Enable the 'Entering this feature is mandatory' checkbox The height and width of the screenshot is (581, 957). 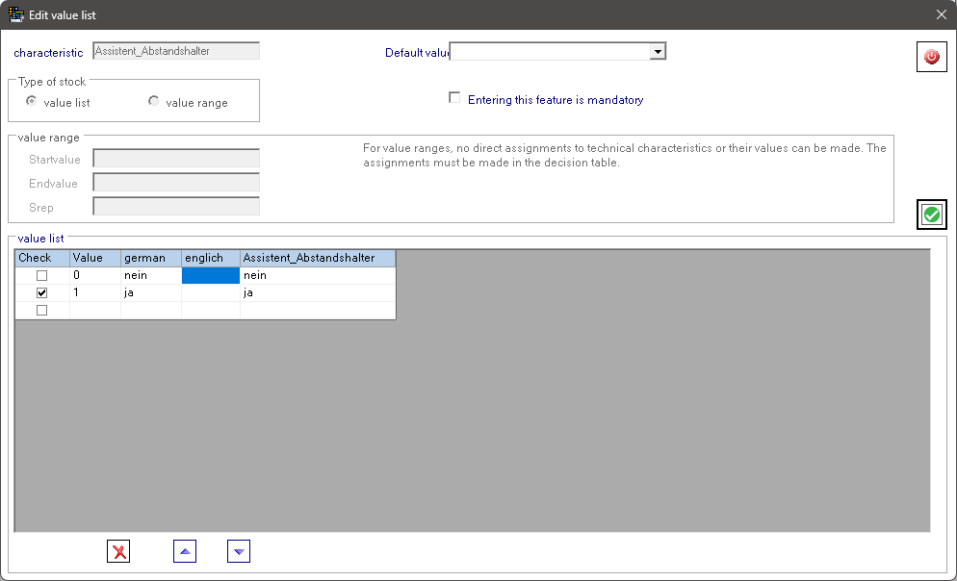coord(453,97)
